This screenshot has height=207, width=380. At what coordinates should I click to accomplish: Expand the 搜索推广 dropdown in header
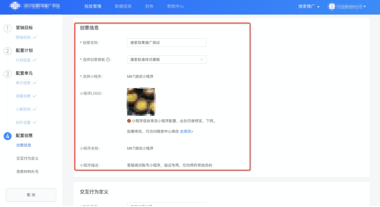tap(309, 7)
